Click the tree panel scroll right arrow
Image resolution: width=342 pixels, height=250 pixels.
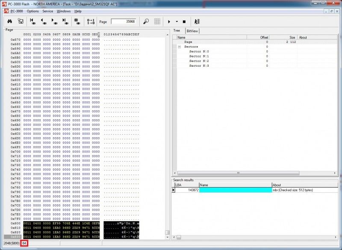[x=335, y=173]
